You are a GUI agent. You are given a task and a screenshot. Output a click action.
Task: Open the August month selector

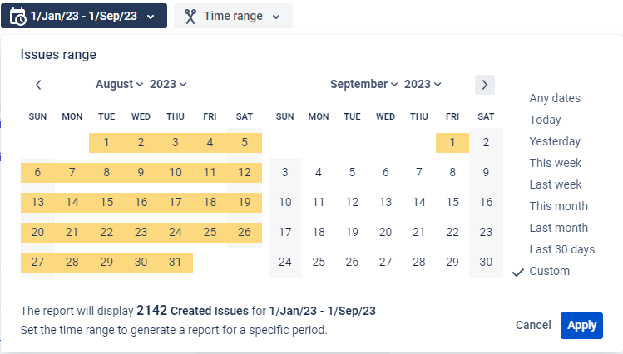[x=119, y=84]
